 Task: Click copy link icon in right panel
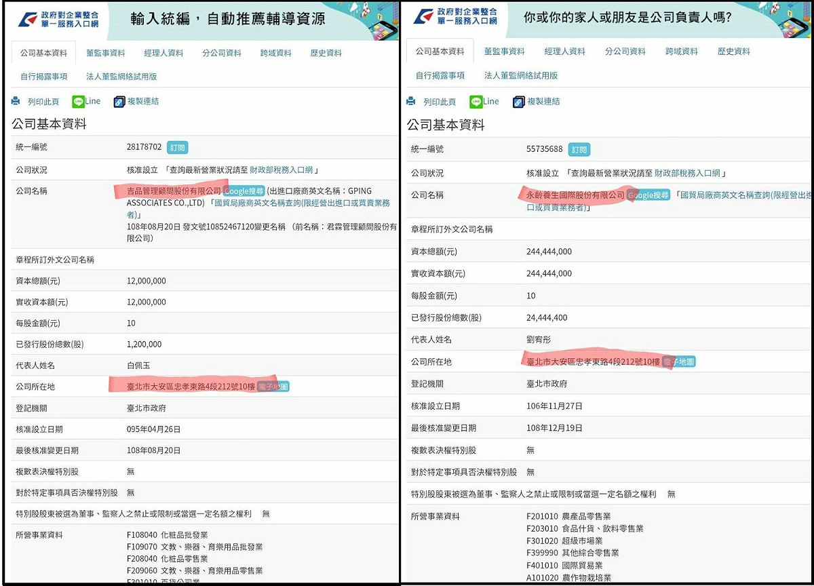pos(519,101)
